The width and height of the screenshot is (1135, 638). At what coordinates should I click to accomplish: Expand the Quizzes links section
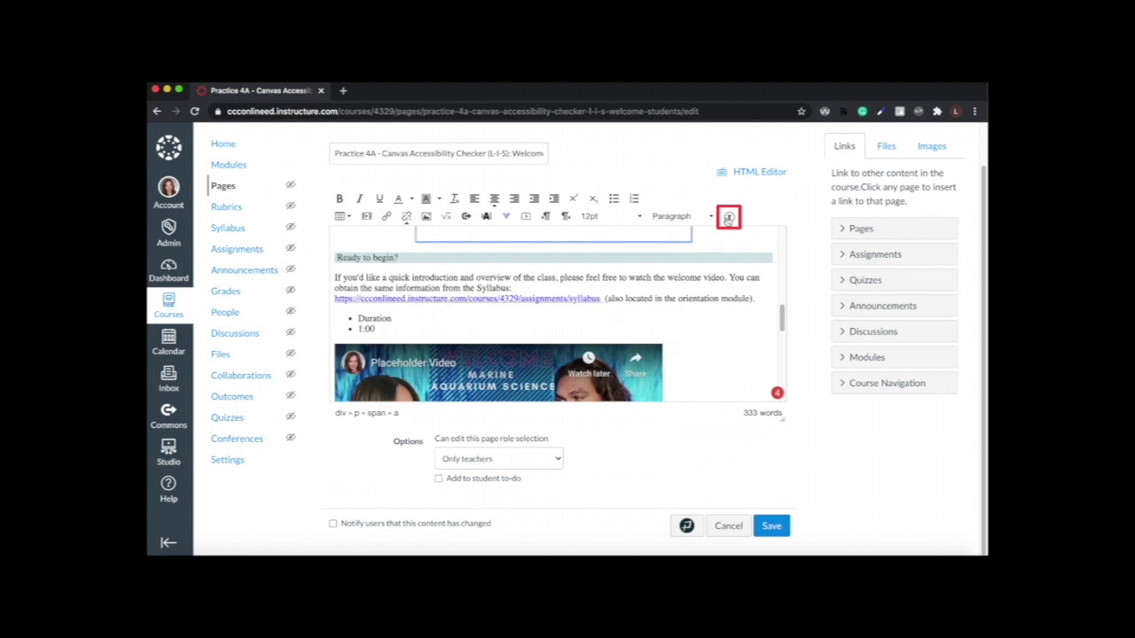[x=894, y=280]
